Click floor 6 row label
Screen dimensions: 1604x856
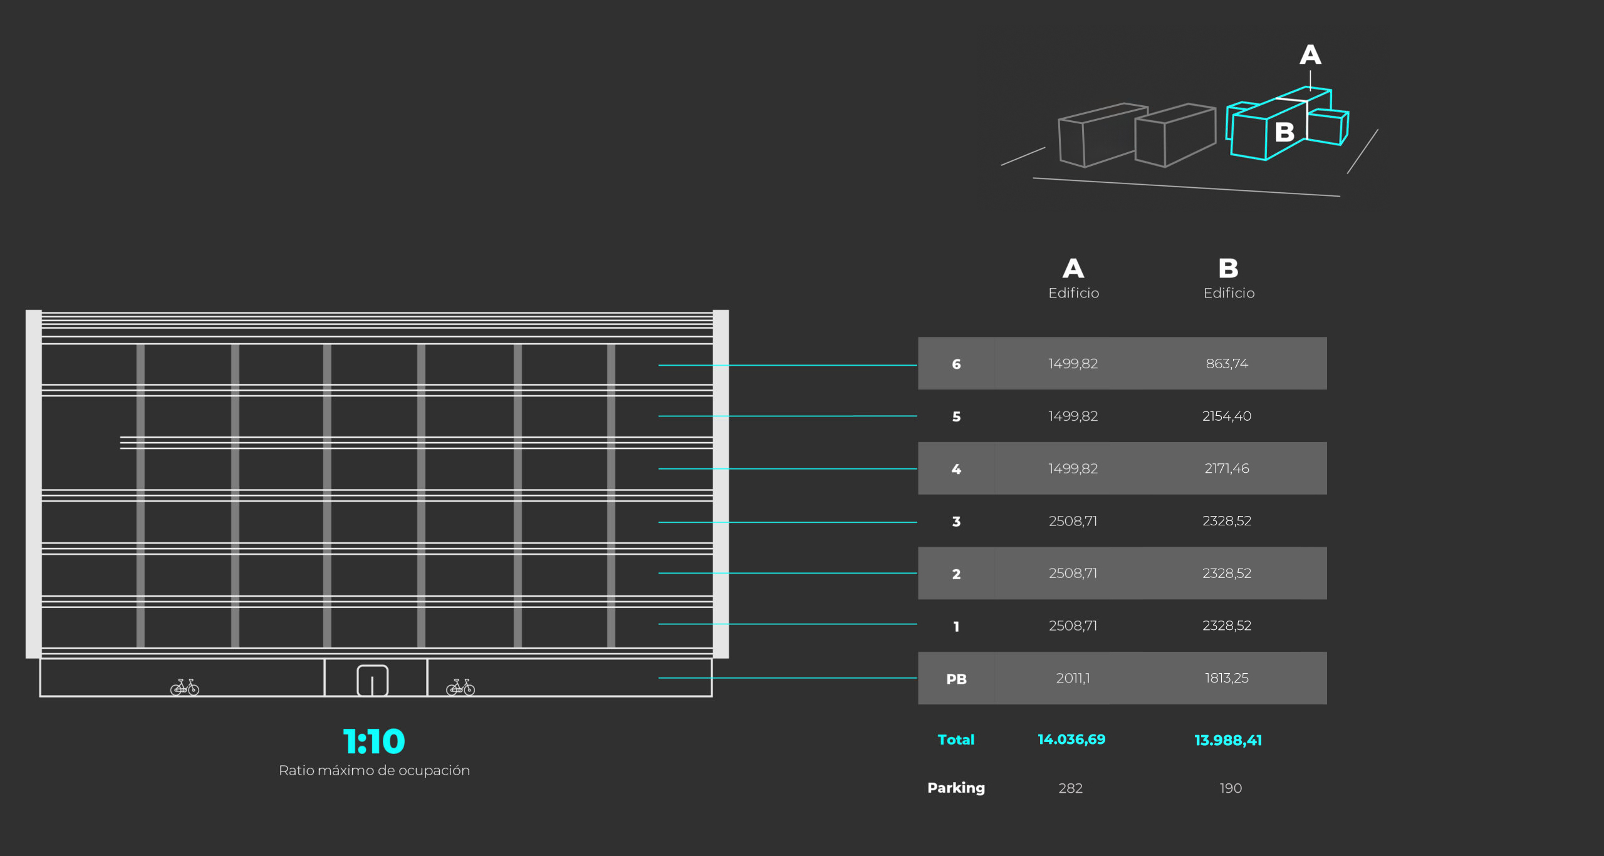(956, 364)
